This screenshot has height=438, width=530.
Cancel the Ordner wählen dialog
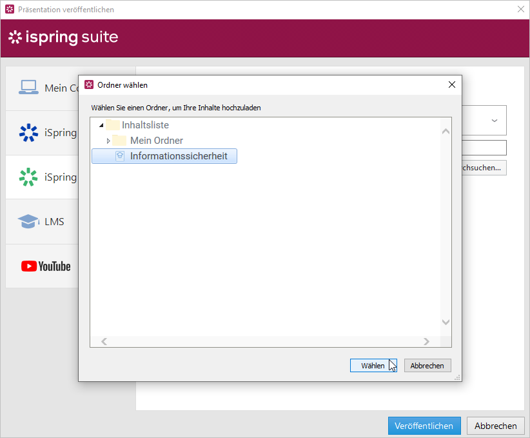(427, 366)
